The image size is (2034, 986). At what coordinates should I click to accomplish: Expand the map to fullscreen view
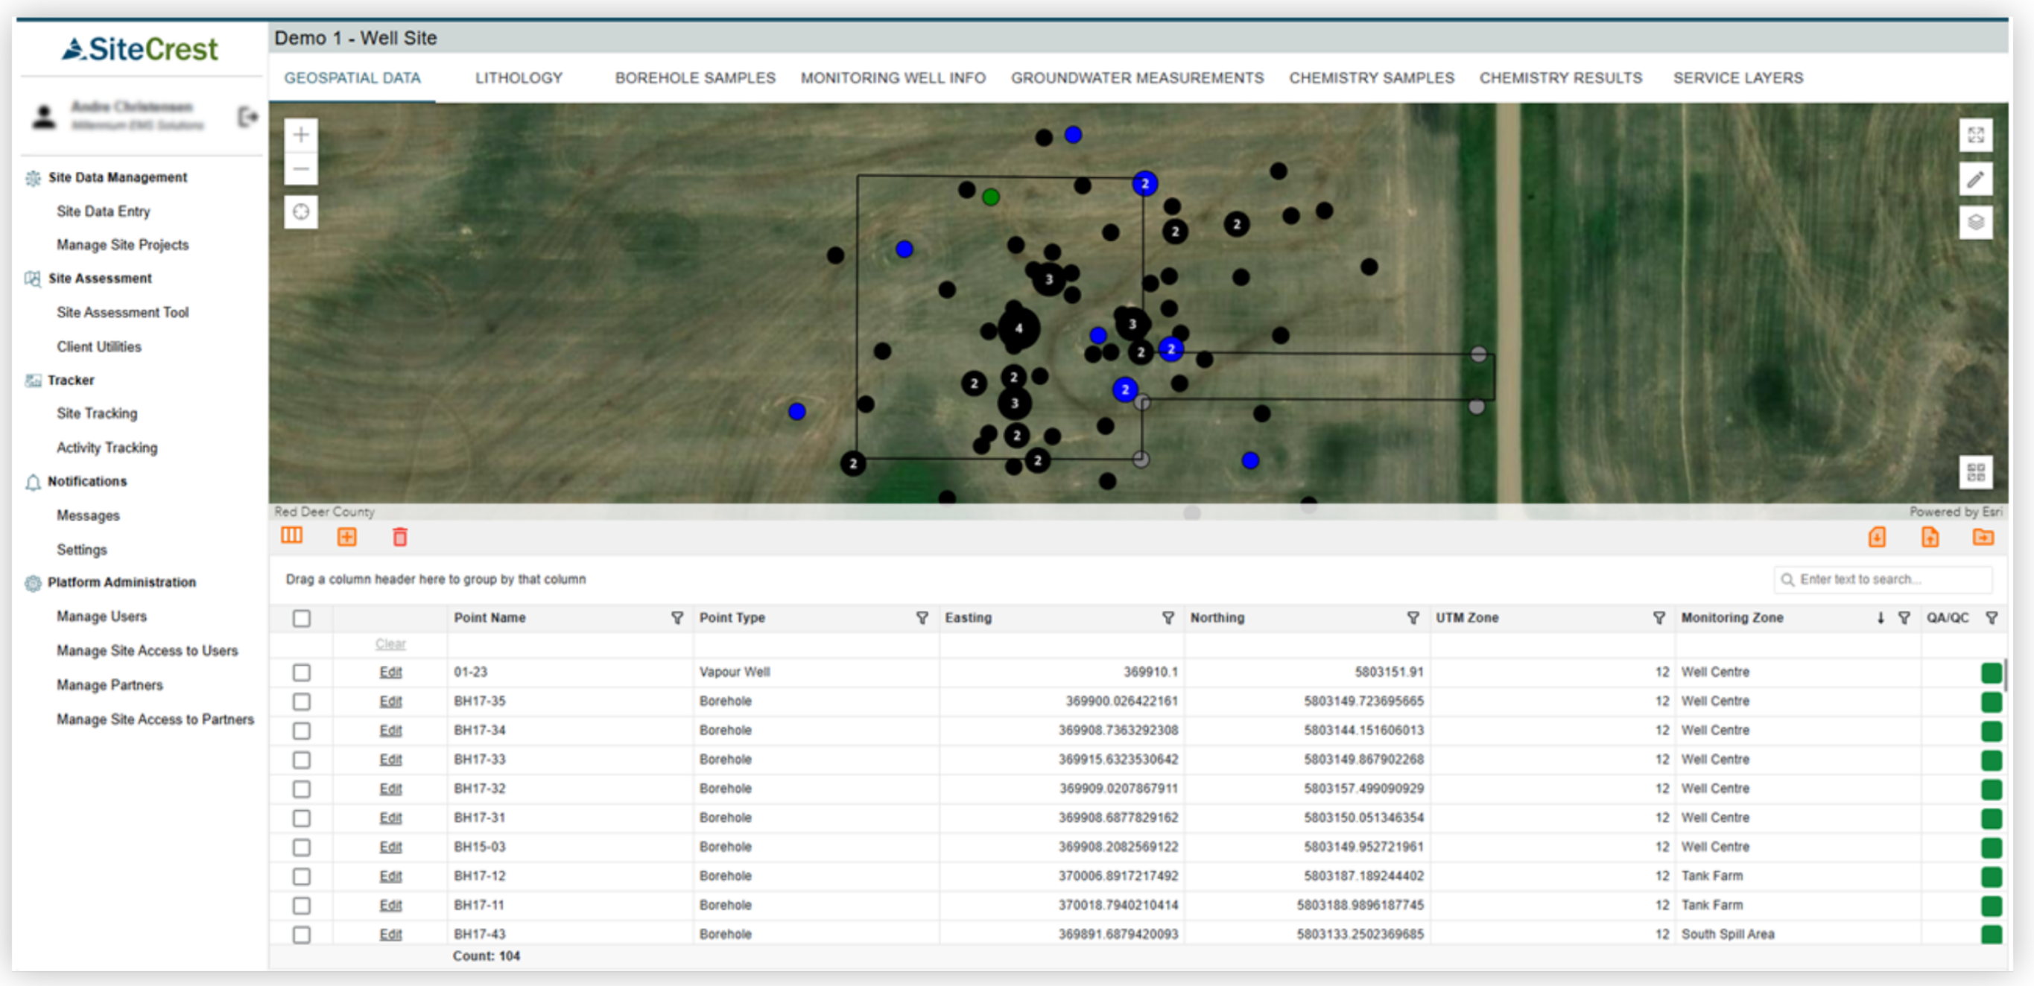1976,136
